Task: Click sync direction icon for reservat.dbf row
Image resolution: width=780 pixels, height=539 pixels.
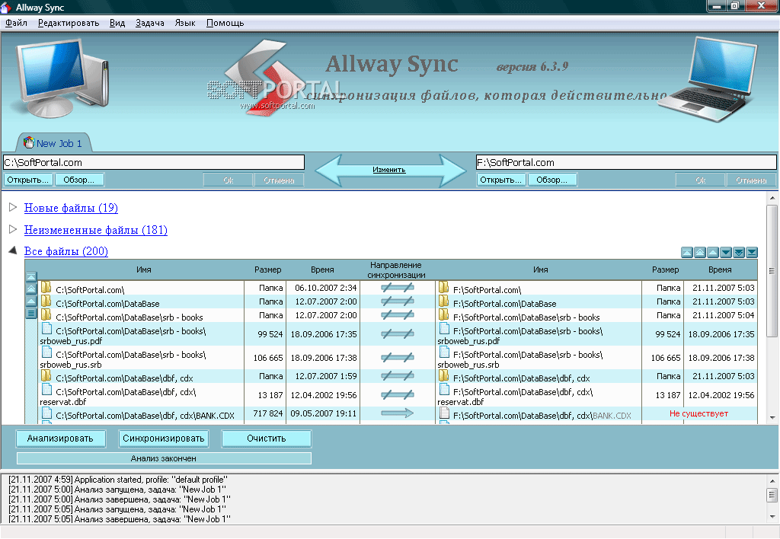Action: tap(397, 395)
